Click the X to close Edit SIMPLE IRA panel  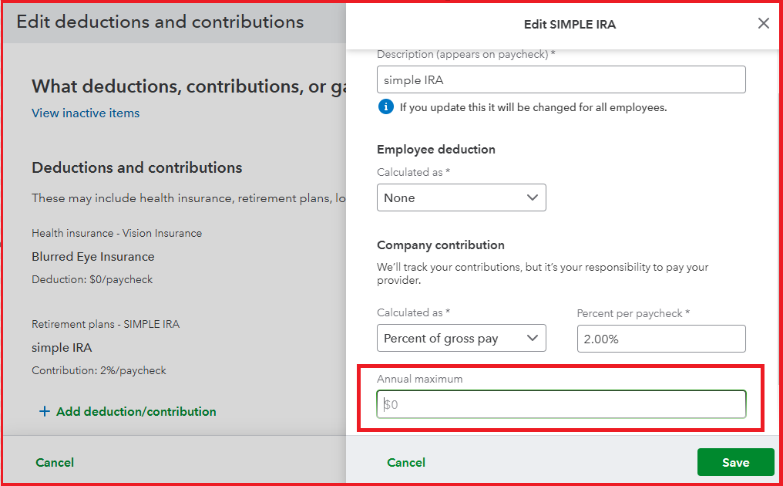[x=763, y=23]
